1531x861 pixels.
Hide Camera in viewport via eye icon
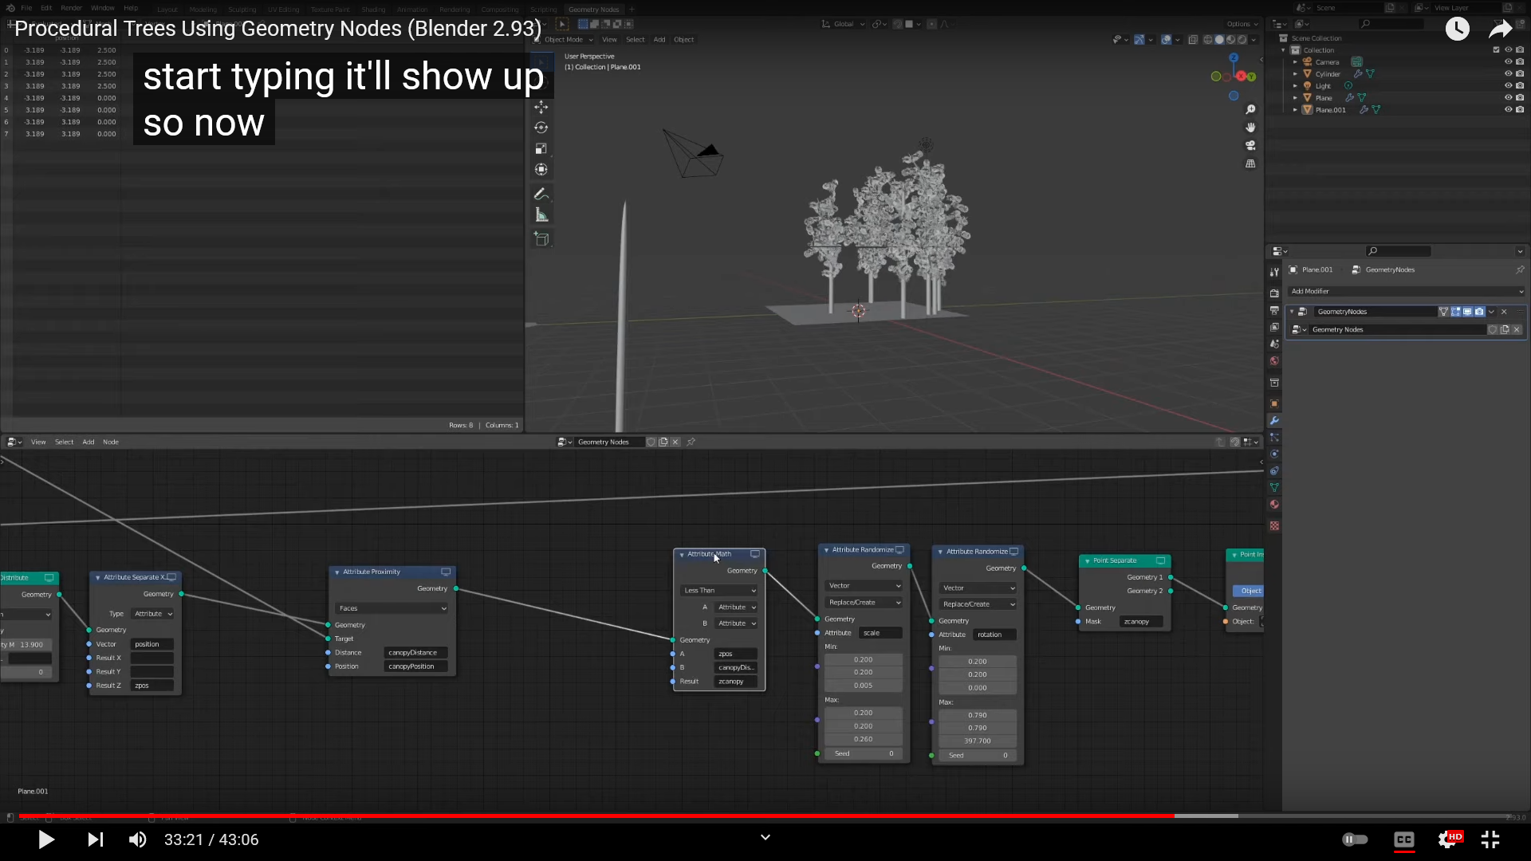(x=1508, y=61)
